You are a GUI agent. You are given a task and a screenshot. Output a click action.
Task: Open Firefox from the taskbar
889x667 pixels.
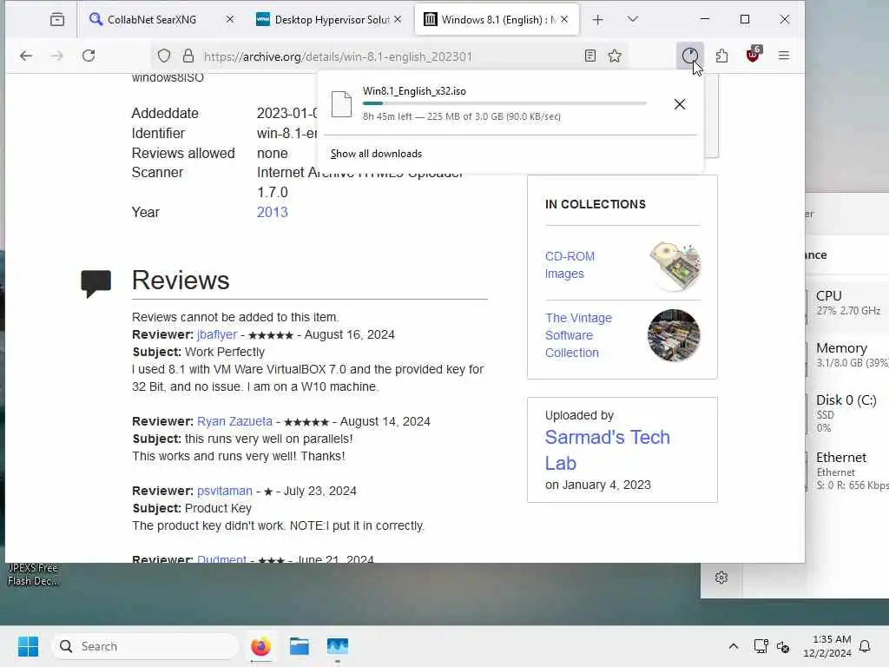tap(260, 646)
